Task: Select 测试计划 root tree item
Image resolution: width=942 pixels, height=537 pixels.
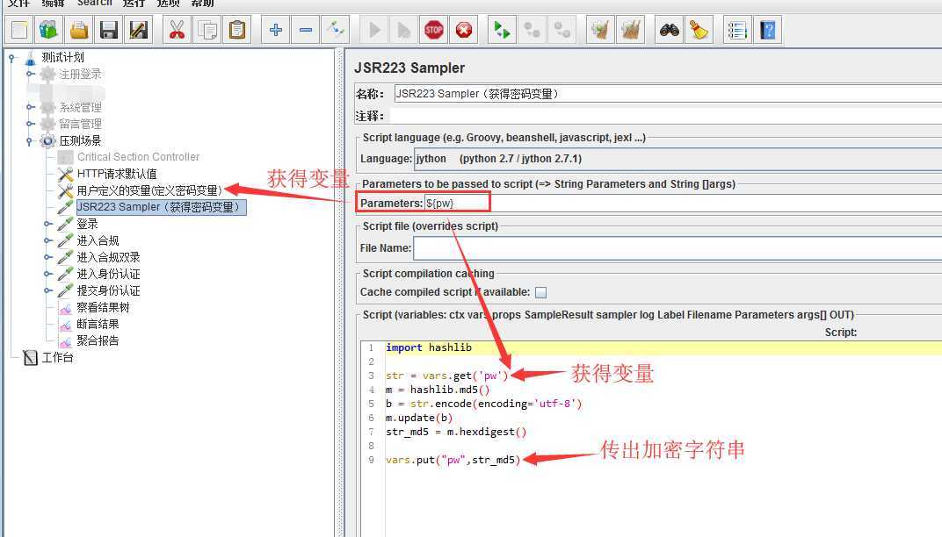Action: (x=62, y=58)
